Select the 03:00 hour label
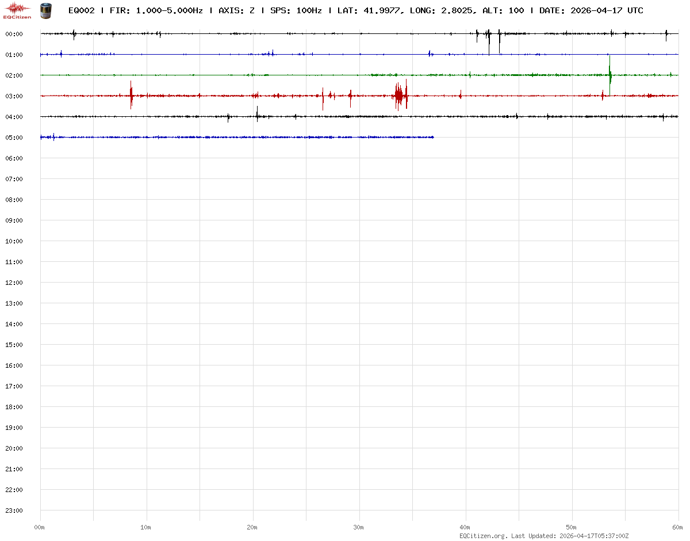This screenshot has height=541, width=690. [14, 96]
